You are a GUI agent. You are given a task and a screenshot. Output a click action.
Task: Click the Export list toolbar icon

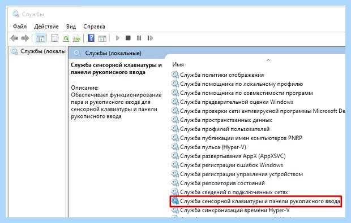point(76,38)
